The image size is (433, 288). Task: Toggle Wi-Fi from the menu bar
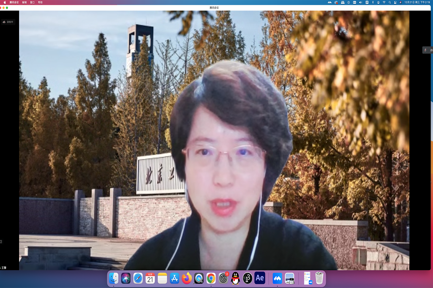click(384, 2)
